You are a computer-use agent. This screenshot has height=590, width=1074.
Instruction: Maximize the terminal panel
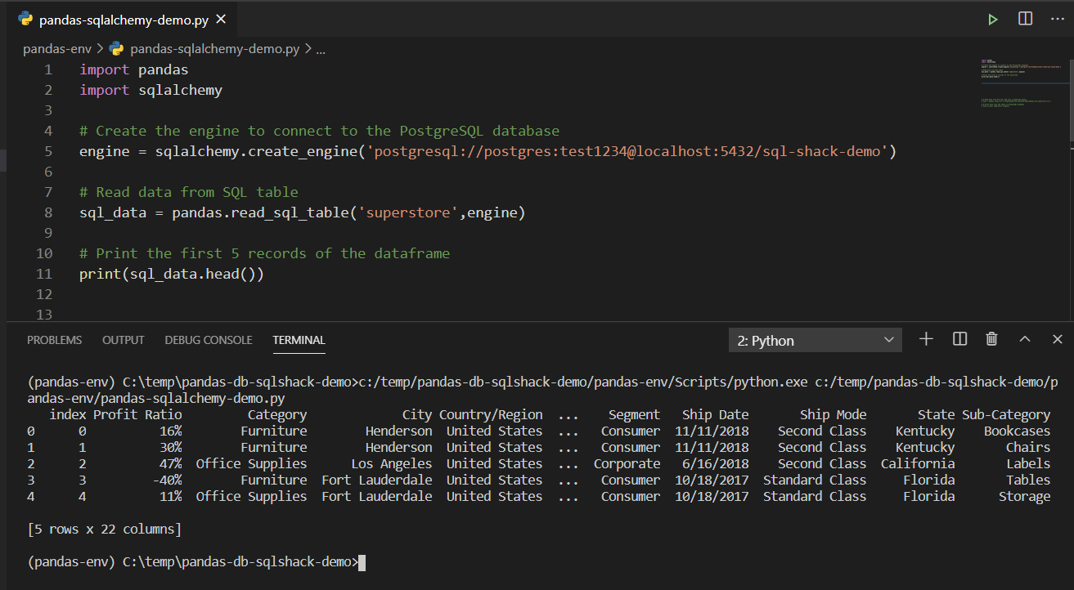(x=1024, y=339)
